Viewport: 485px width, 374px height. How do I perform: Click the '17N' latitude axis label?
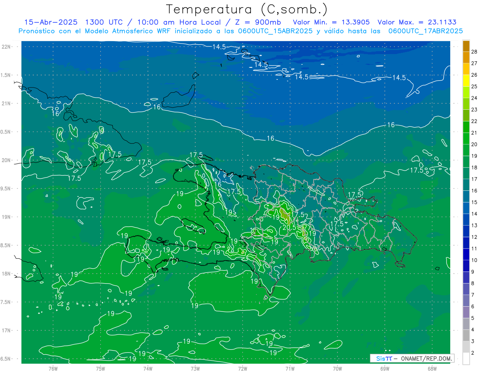[x=7, y=330]
